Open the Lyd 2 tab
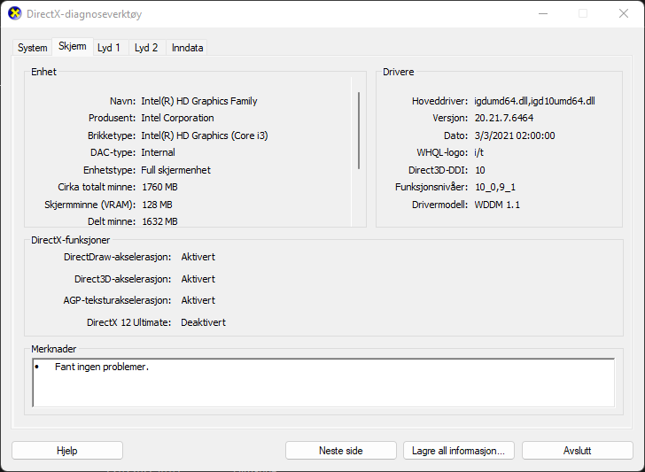Image resolution: width=645 pixels, height=472 pixels. pos(146,48)
